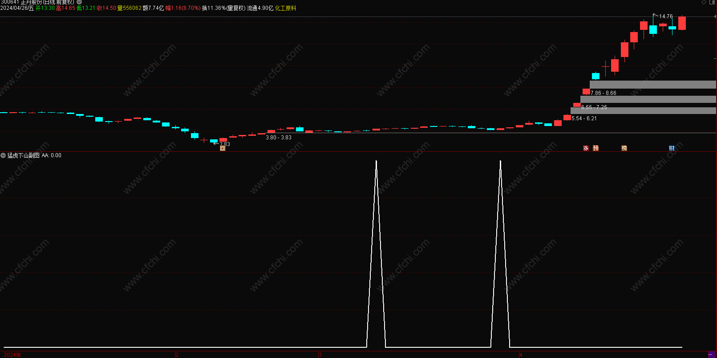Click the 量556062 volume text
Screen dimensions: 717x358
click(129, 8)
